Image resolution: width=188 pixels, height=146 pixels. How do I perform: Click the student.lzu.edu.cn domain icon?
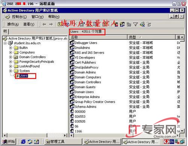(10, 43)
